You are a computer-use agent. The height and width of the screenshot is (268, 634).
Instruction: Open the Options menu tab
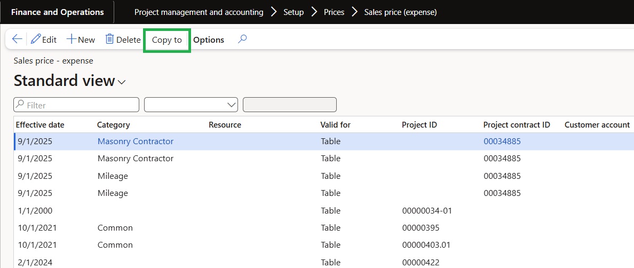209,40
